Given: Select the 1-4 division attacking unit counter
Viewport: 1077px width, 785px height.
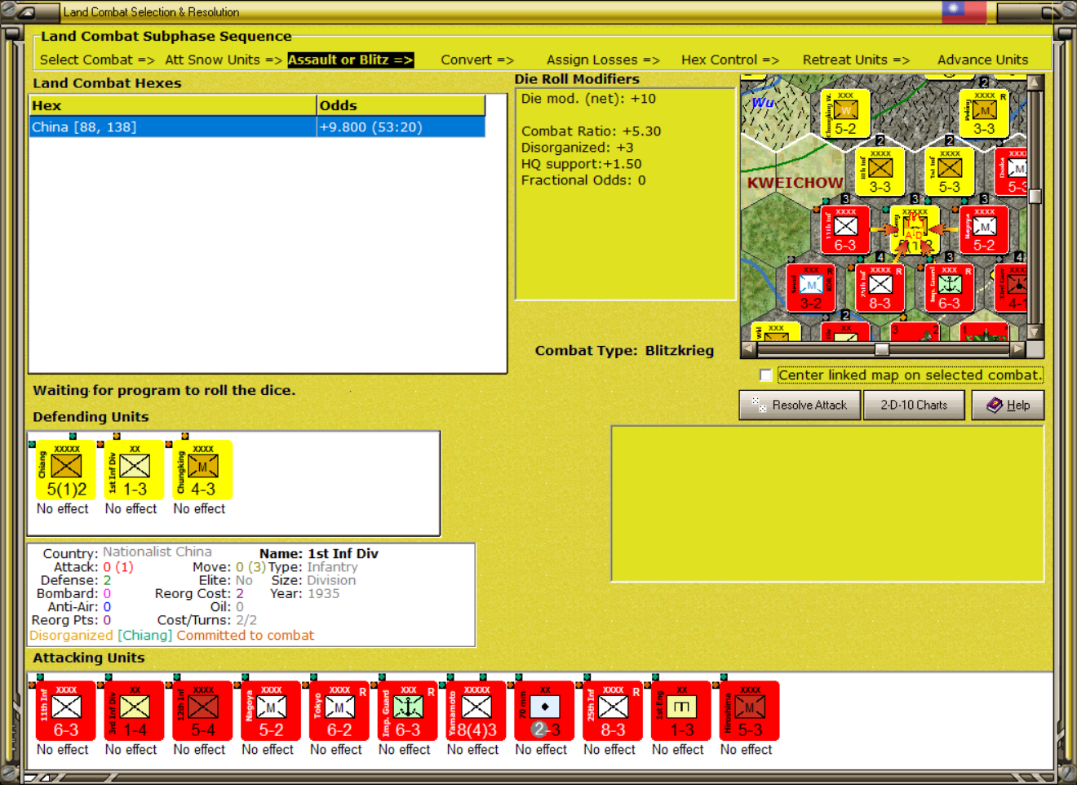Looking at the screenshot, I should pos(134,711).
